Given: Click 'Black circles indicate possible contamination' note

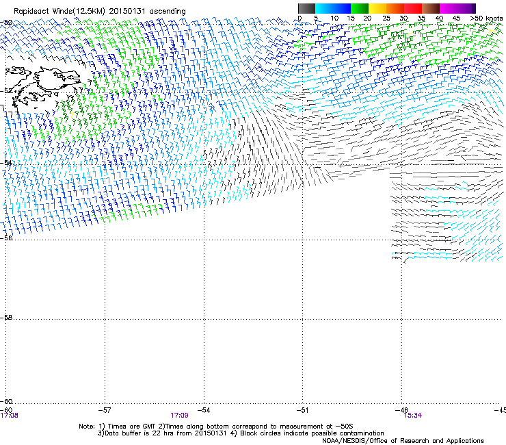Looking at the screenshot, I should pyautogui.click(x=312, y=433).
